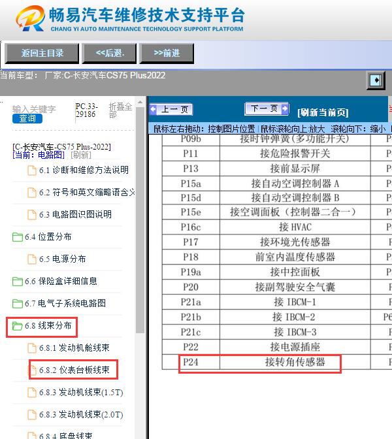Open 6.1 诊断和维修方法说明 document
392x439 pixels.
click(x=84, y=170)
